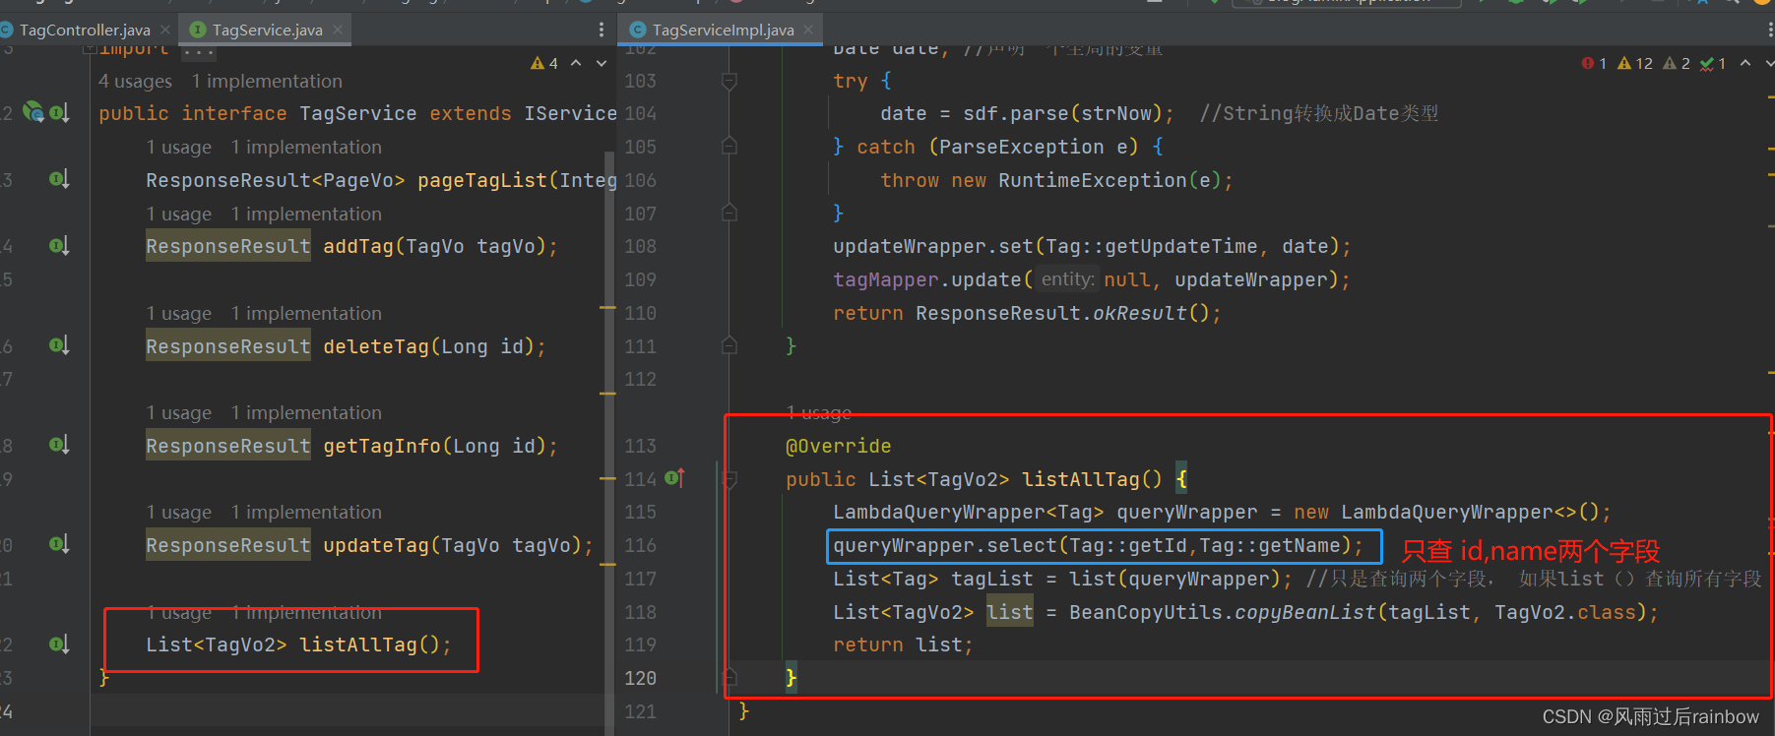Click on copyBeanList call on line 118

pos(1305,612)
